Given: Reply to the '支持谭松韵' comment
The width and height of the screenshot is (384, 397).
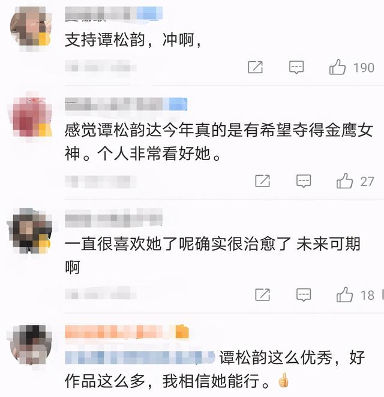Looking at the screenshot, I should pyautogui.click(x=296, y=67).
